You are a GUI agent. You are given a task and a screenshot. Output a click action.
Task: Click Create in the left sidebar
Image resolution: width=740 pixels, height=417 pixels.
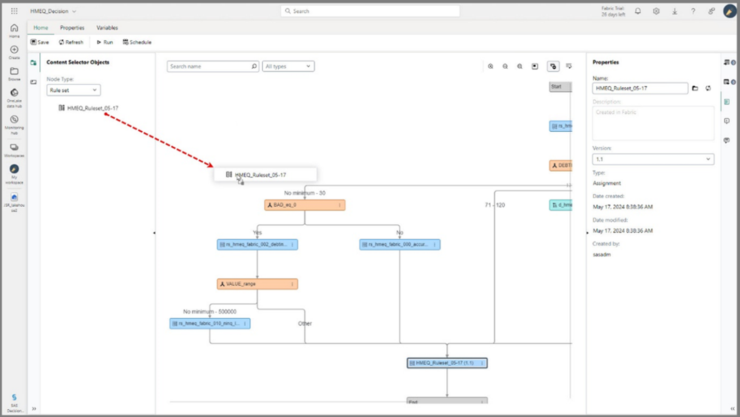14,52
